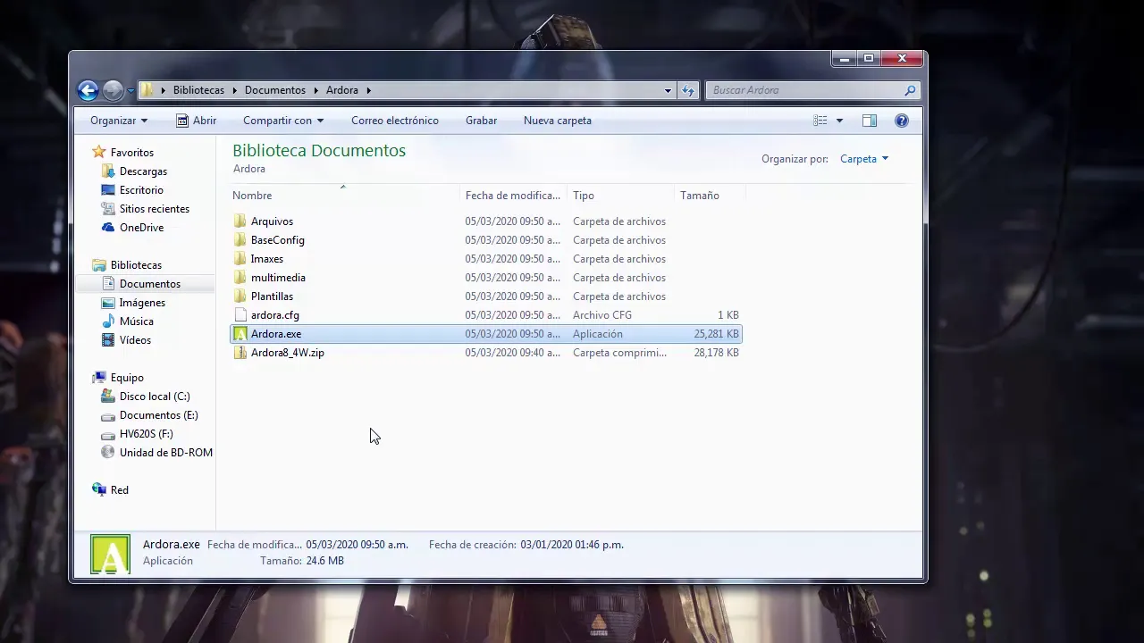Open Escritorio in the navigation pane
Image resolution: width=1144 pixels, height=643 pixels.
[x=141, y=190]
